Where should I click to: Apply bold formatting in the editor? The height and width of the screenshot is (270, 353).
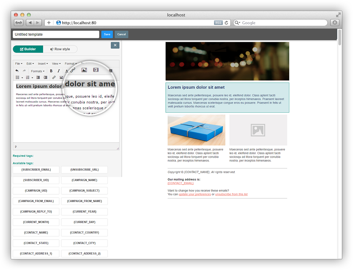tap(51, 70)
